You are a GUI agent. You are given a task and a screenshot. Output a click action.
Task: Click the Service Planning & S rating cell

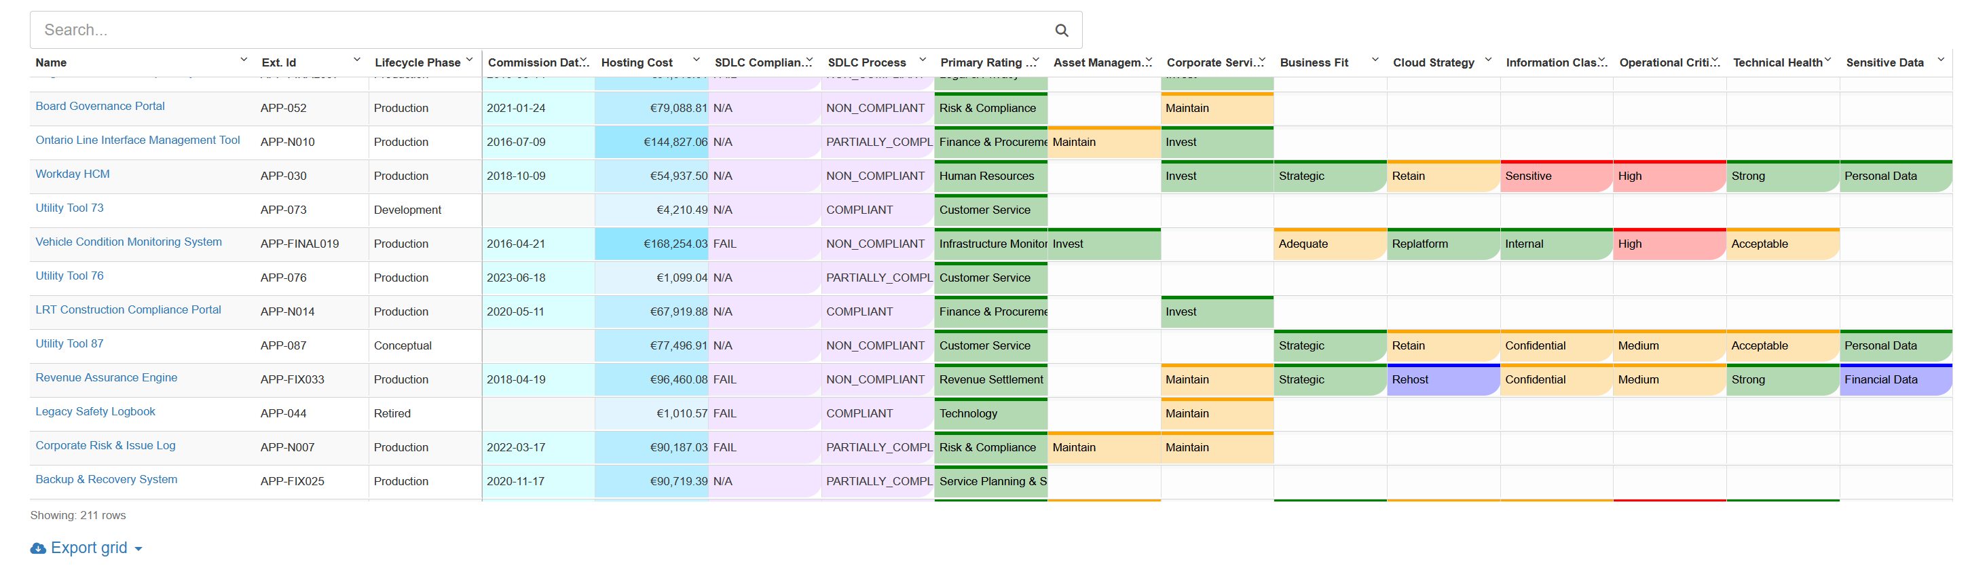click(x=991, y=482)
